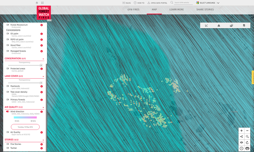Enable the Wood fiber layer
This screenshot has width=254, height=152.
[8, 45]
